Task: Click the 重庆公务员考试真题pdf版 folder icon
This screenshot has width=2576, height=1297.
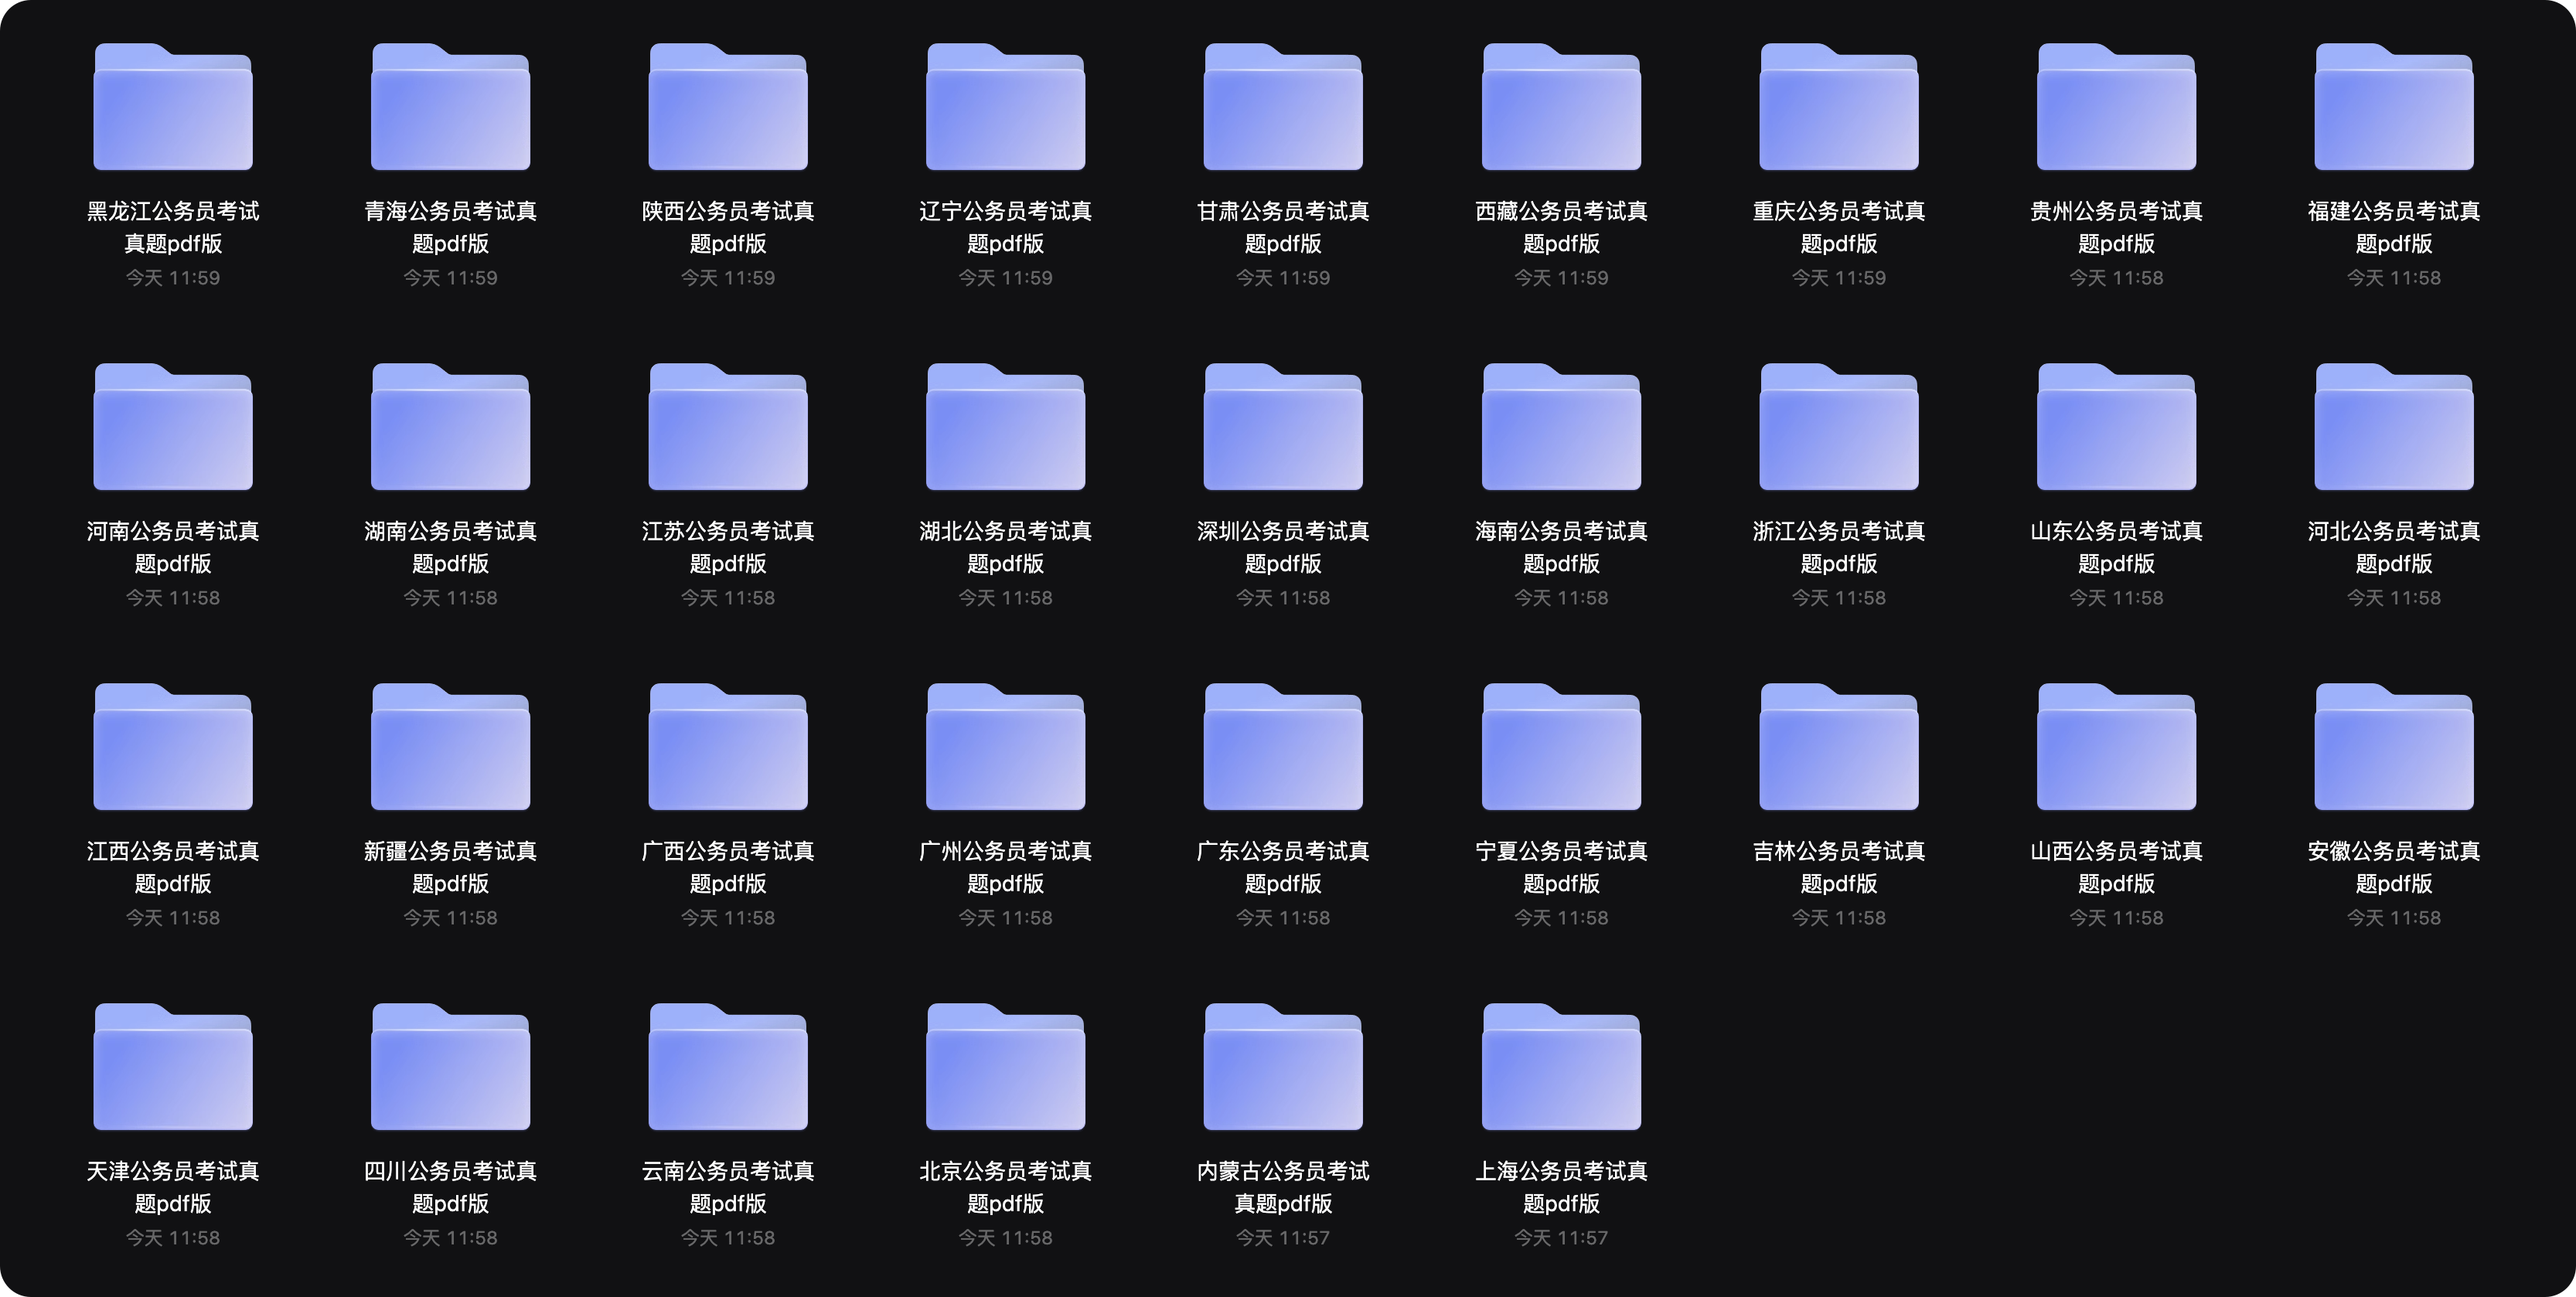Action: 1839,107
